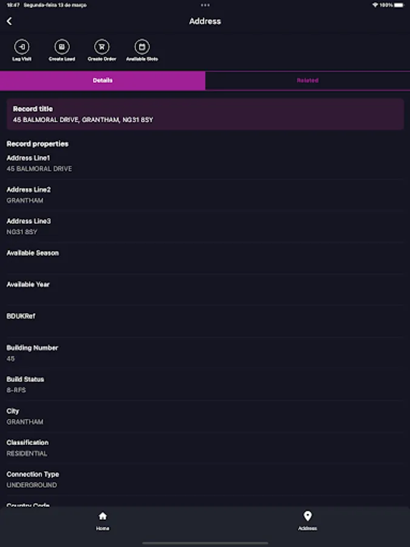Select the Connection Type UNDERGROUND row
The width and height of the screenshot is (410, 547).
[205, 480]
